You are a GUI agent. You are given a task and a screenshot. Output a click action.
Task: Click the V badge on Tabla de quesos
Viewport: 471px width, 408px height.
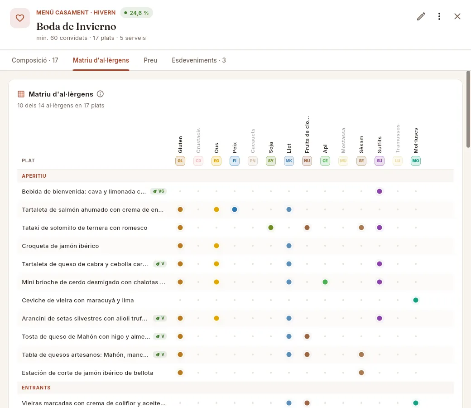[x=160, y=355]
